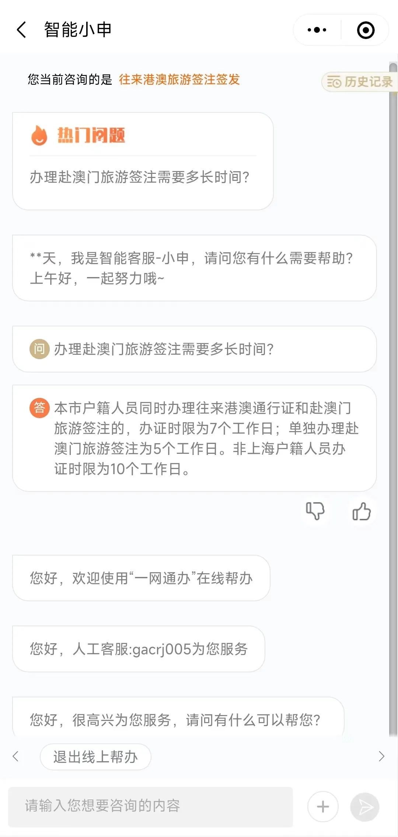This screenshot has width=398, height=837.
Task: Open the three-dot more menu
Action: 317,30
